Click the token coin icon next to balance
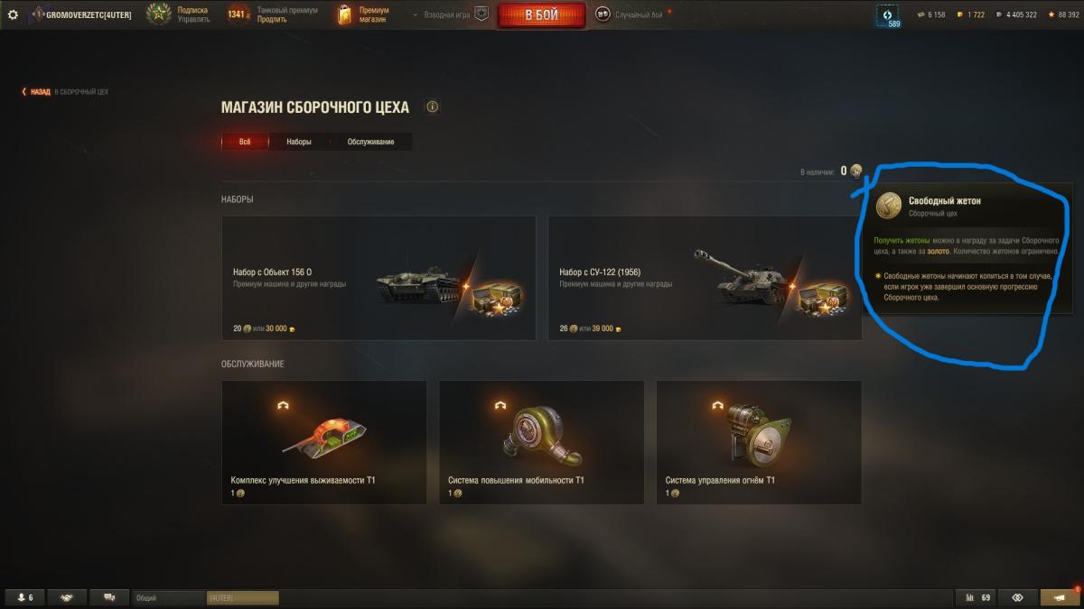This screenshot has height=609, width=1084. (x=855, y=171)
